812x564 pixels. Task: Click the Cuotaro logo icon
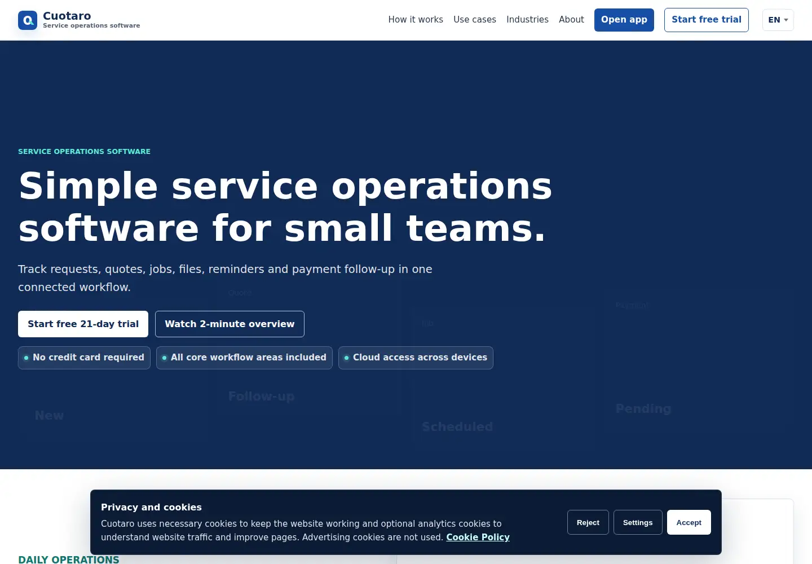click(x=28, y=20)
